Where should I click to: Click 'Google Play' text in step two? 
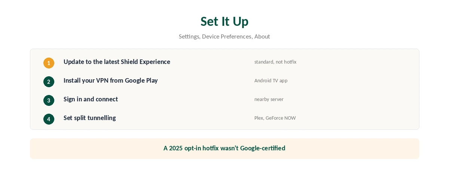(141, 80)
